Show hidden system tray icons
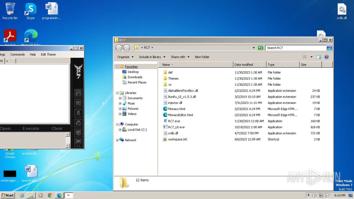 coord(308,195)
